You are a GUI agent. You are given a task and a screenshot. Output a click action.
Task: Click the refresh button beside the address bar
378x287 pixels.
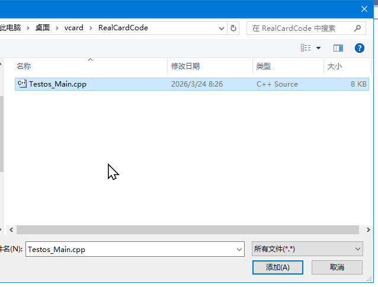click(x=233, y=28)
